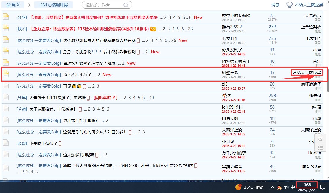Viewport: 329px width, 193px height.
Task: Open the Windows notification center icon
Action: pyautogui.click(x=323, y=187)
